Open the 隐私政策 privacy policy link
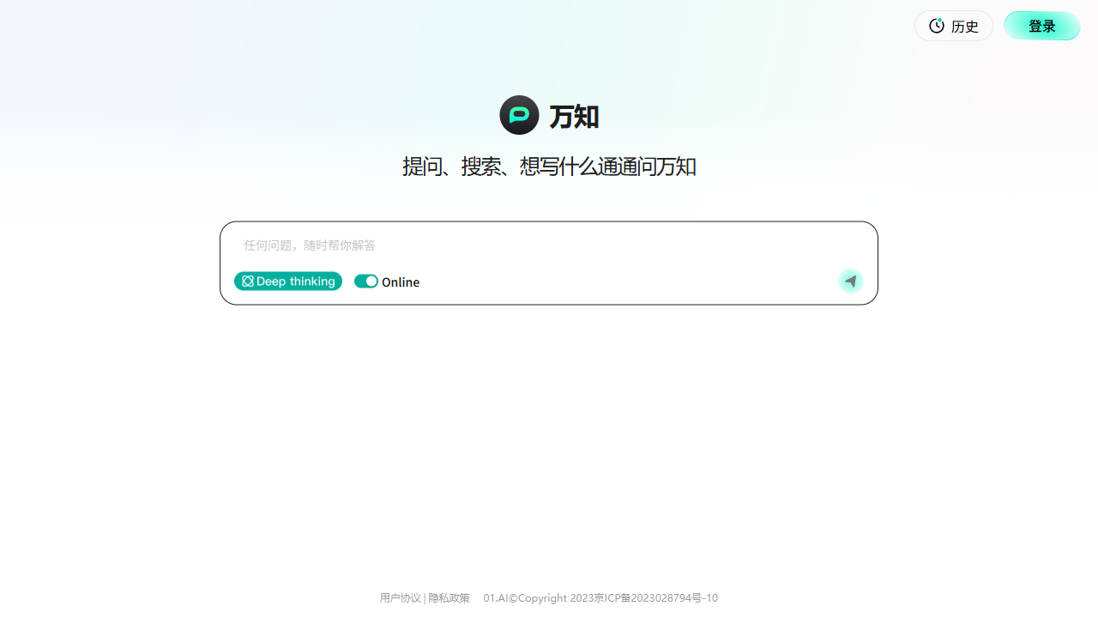Viewport: 1098px width, 618px height. click(x=449, y=598)
